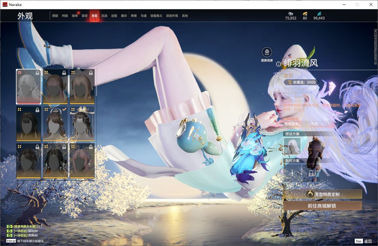Viewport: 378px width, 246px height.
Task: Select the white-haired hairstyle thumbnail
Action: [x=29, y=87]
